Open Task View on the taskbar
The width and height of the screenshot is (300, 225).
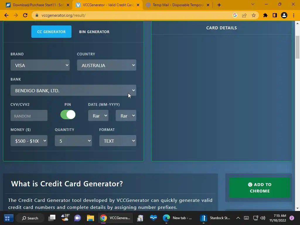(52, 218)
